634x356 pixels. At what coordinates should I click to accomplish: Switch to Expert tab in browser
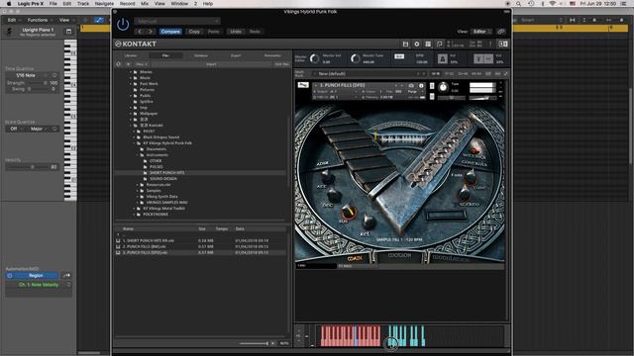(236, 55)
